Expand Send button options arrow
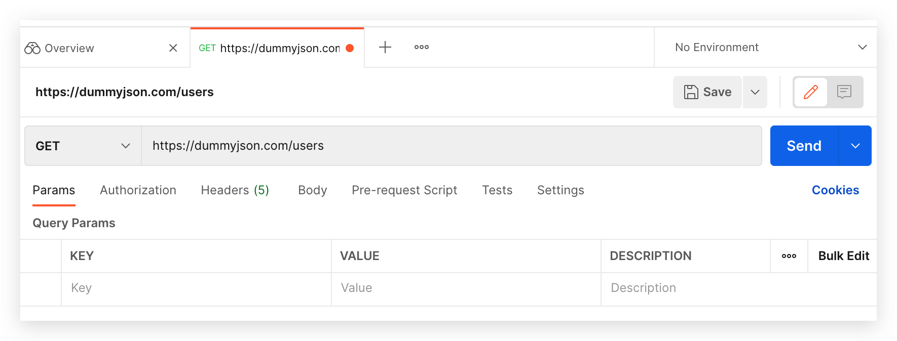 [x=855, y=146]
